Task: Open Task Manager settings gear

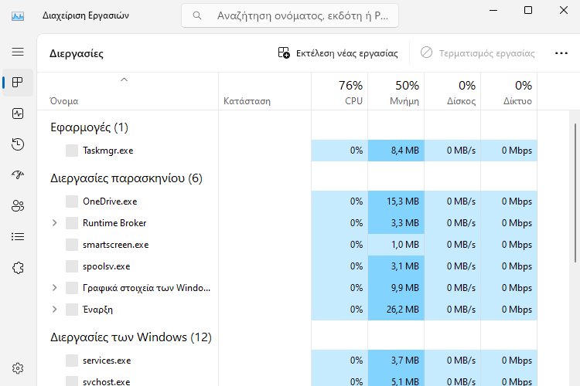Action: [18, 368]
